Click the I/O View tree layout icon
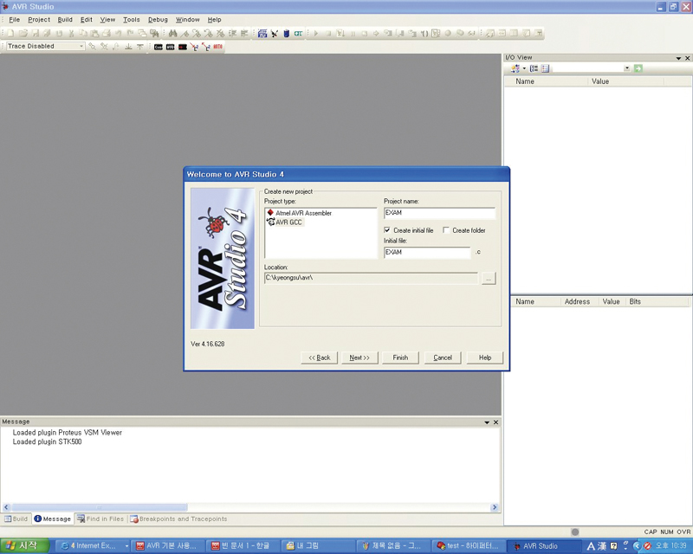This screenshot has height=554, width=693. coord(534,68)
